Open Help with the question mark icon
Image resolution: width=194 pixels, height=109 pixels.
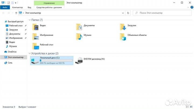pyautogui.click(x=192, y=7)
